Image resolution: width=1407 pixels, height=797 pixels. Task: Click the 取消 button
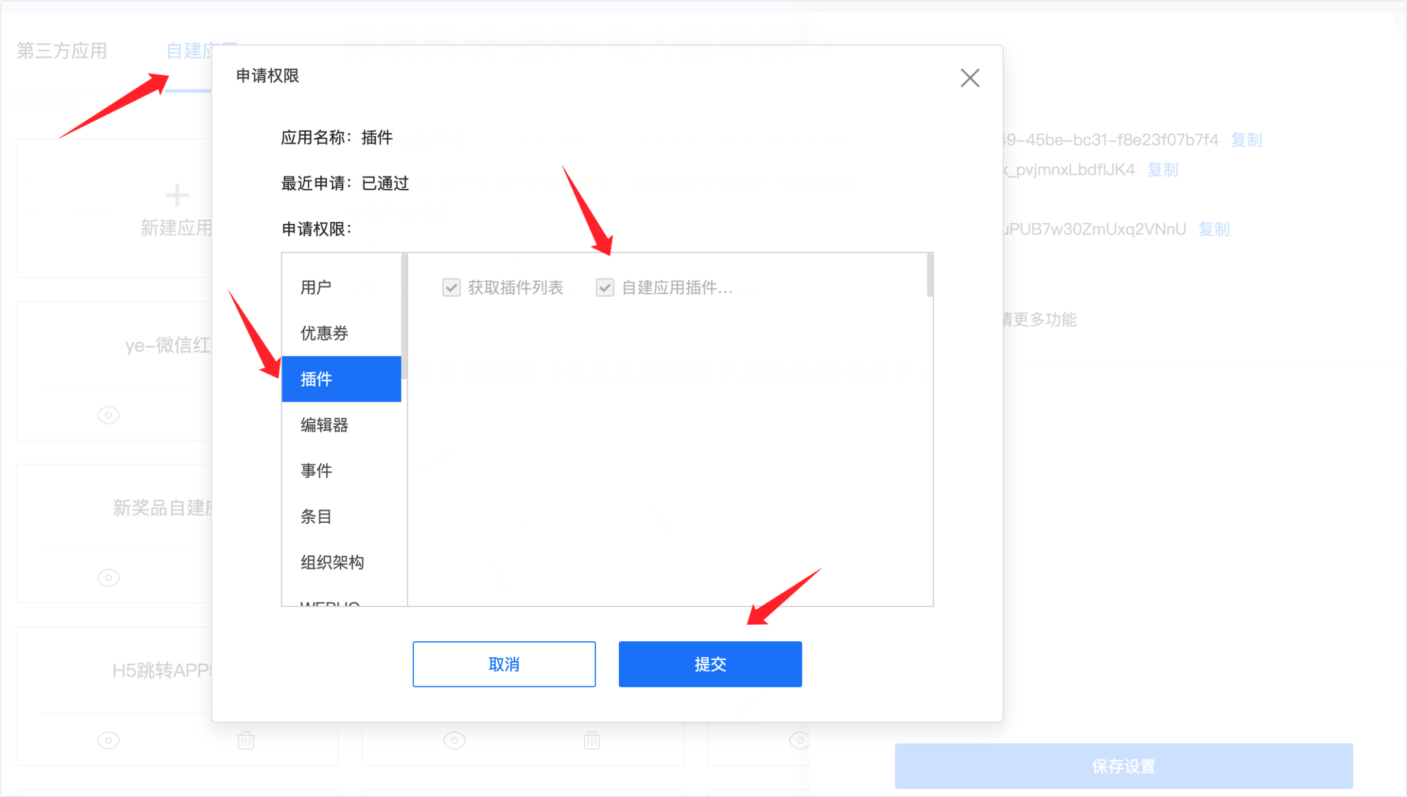point(504,664)
